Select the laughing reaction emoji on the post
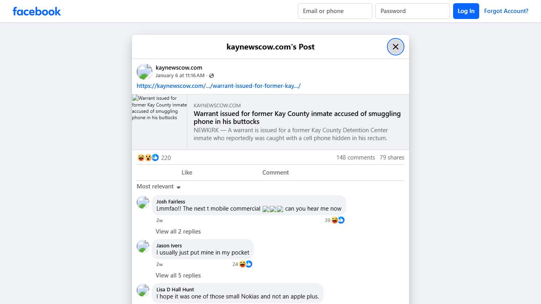This screenshot has height=304, width=541. coord(141,158)
